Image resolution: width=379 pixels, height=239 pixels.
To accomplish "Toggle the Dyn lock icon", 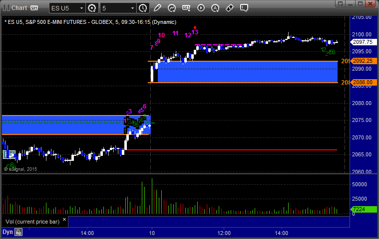I will click(18, 232).
